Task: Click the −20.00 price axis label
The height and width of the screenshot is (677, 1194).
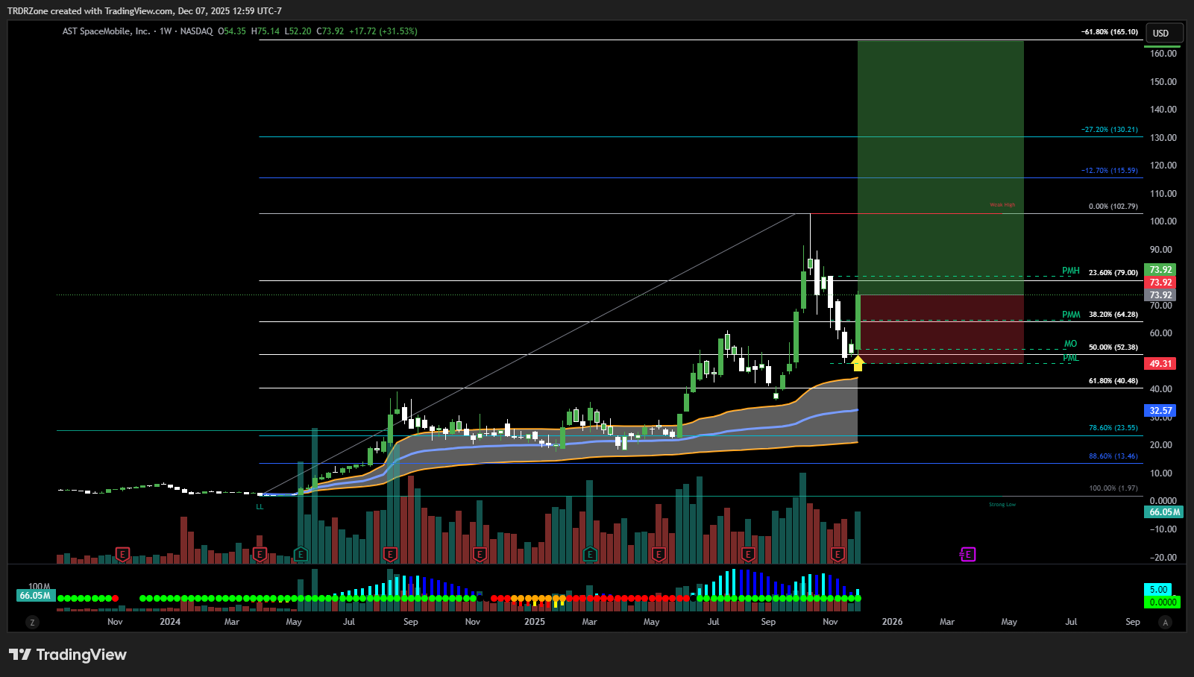Action: [1163, 558]
